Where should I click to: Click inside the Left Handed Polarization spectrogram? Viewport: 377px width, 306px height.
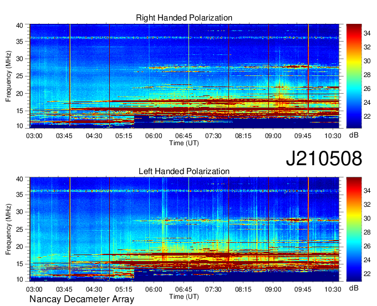pyautogui.click(x=184, y=229)
